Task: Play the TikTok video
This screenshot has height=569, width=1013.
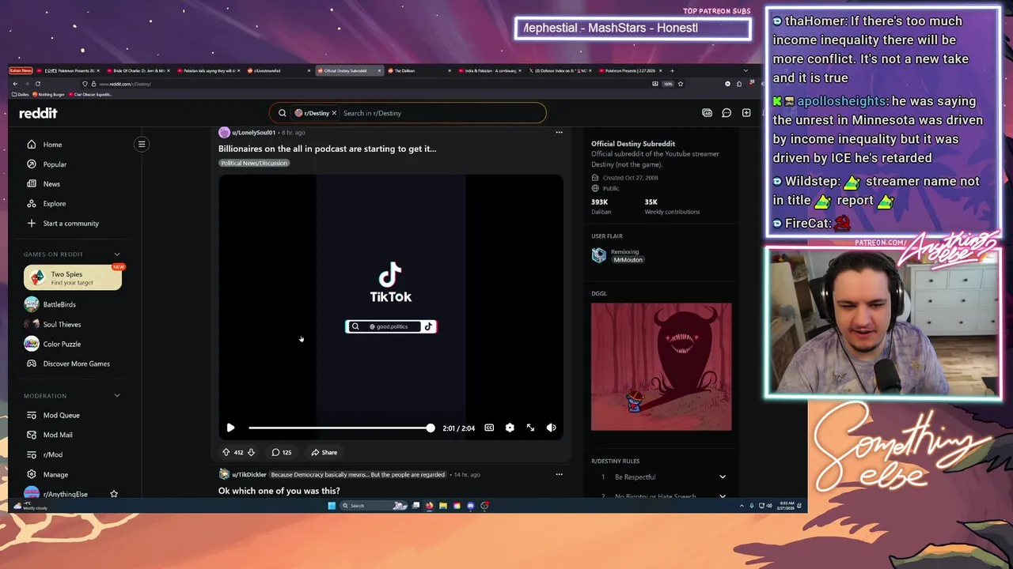Action: (230, 428)
